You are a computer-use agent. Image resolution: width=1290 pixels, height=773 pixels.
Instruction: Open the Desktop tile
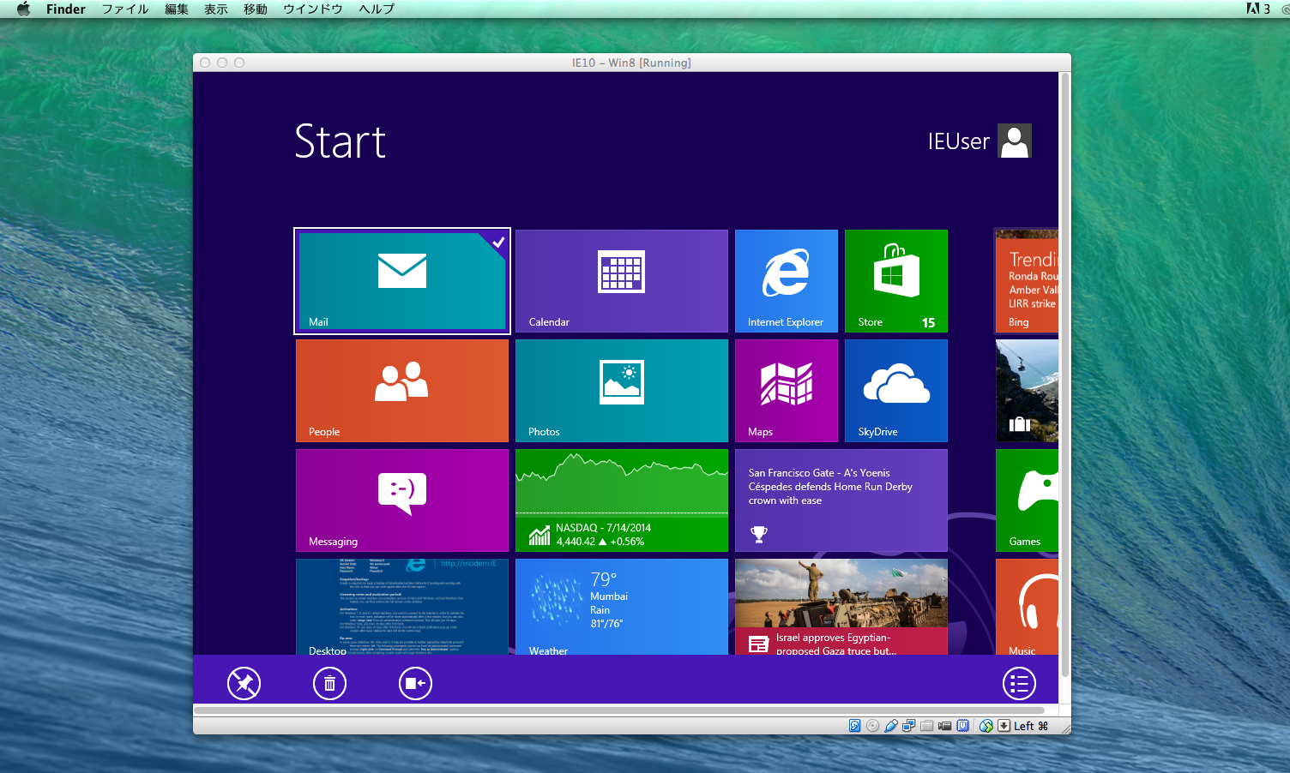coord(402,607)
